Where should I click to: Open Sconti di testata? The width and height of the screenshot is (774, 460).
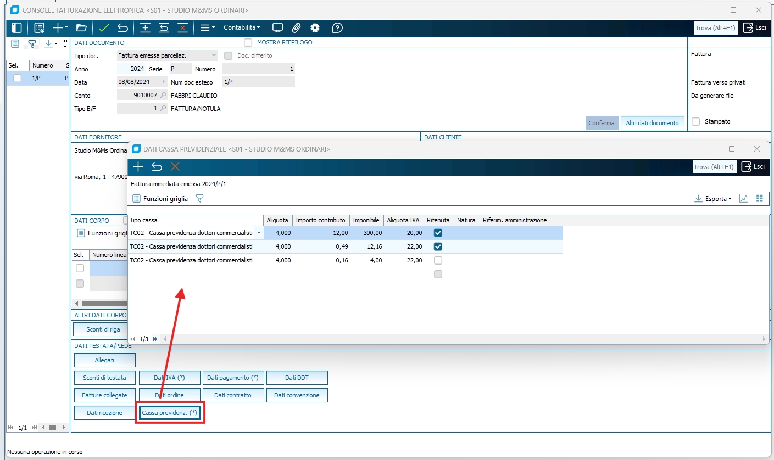pos(104,378)
